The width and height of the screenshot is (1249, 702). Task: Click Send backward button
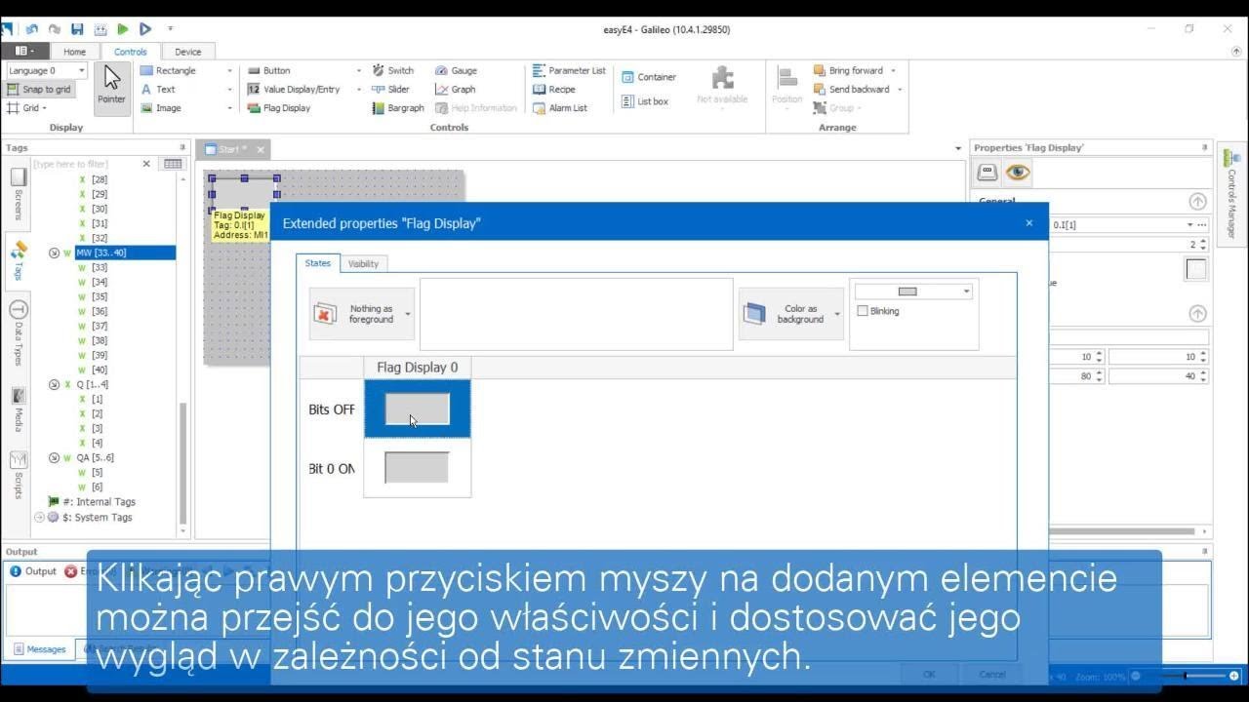(851, 89)
